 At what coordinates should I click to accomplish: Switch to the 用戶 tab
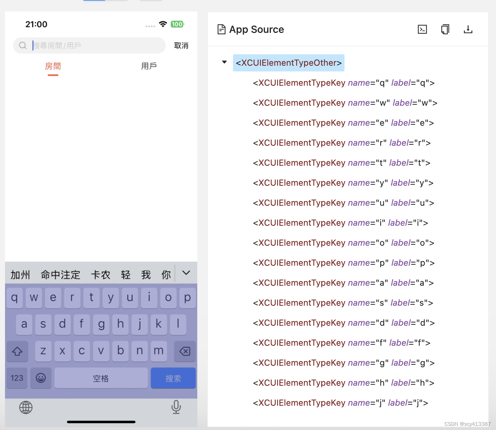[x=149, y=66]
